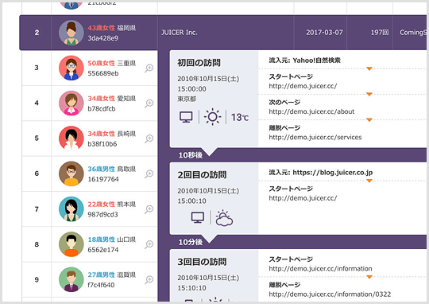Open http://demo.juicer.cc/information/0322 link

[330, 294]
